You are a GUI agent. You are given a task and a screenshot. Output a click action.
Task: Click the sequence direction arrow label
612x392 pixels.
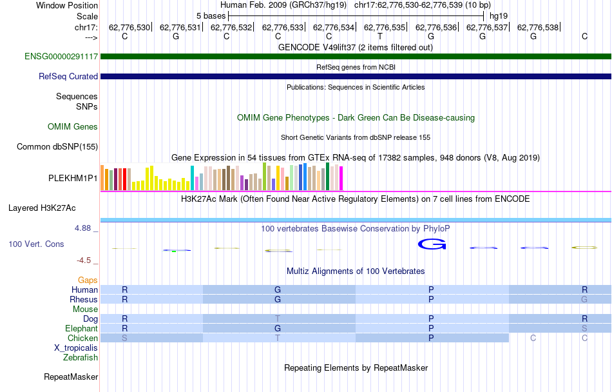[x=91, y=37]
